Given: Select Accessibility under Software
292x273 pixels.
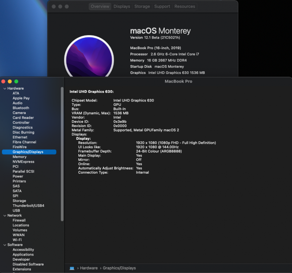Looking at the screenshot, I should [23, 250].
